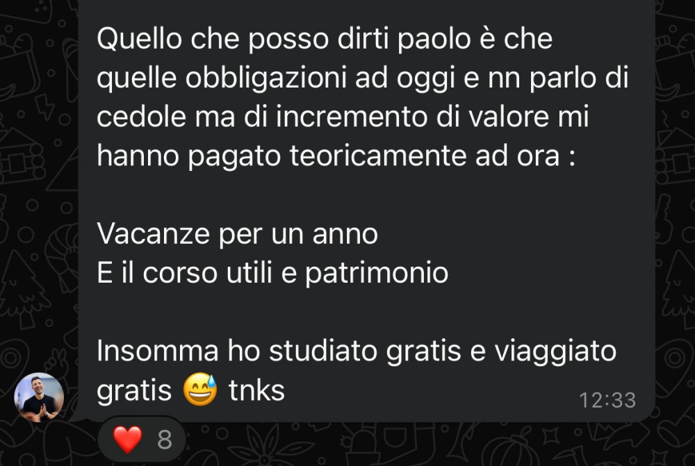Click the word "tnks" after the emoji
This screenshot has height=466, width=695.
[256, 391]
